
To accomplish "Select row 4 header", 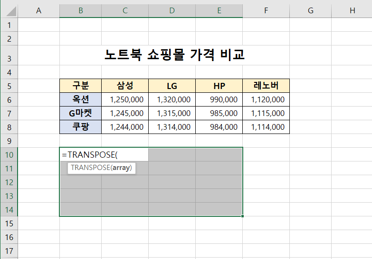I will coord(9,72).
